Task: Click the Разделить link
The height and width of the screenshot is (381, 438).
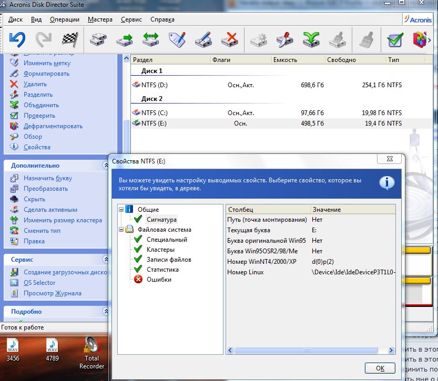Action: (x=38, y=95)
